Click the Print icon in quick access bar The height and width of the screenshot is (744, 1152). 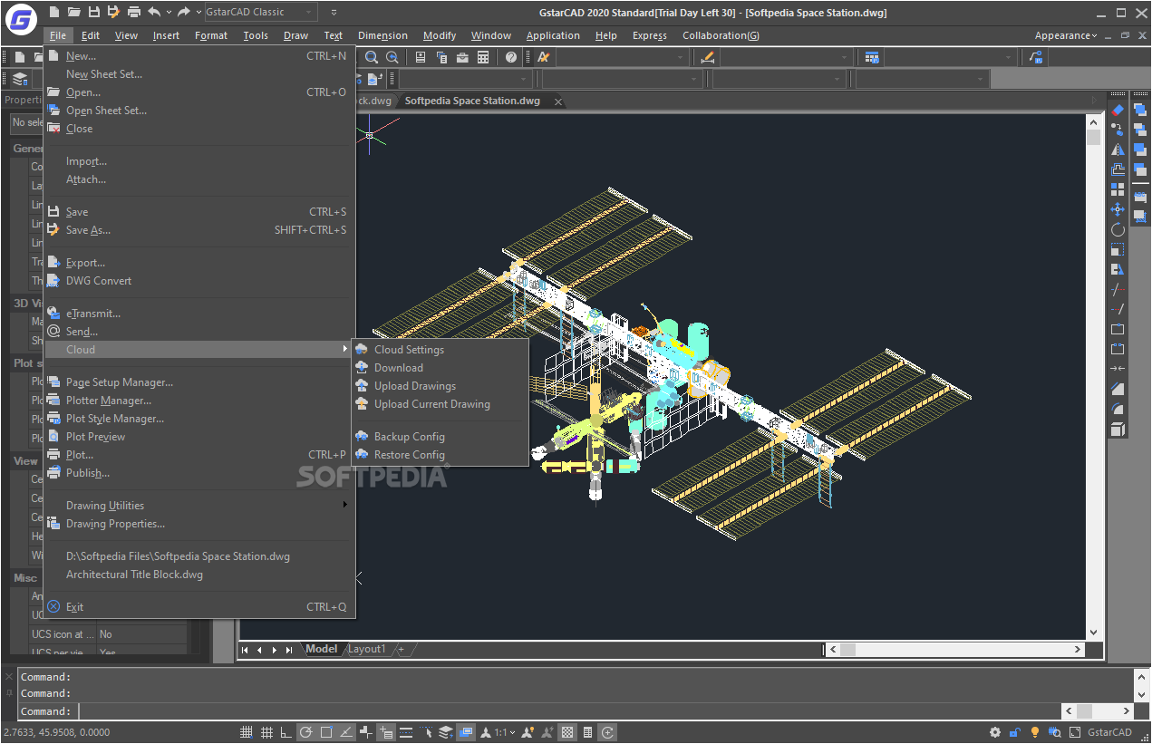134,12
